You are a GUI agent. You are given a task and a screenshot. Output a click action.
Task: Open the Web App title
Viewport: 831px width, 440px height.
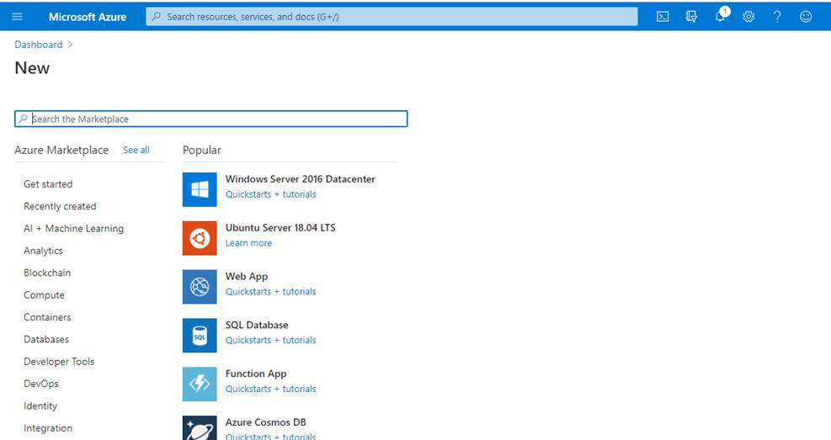tap(247, 277)
